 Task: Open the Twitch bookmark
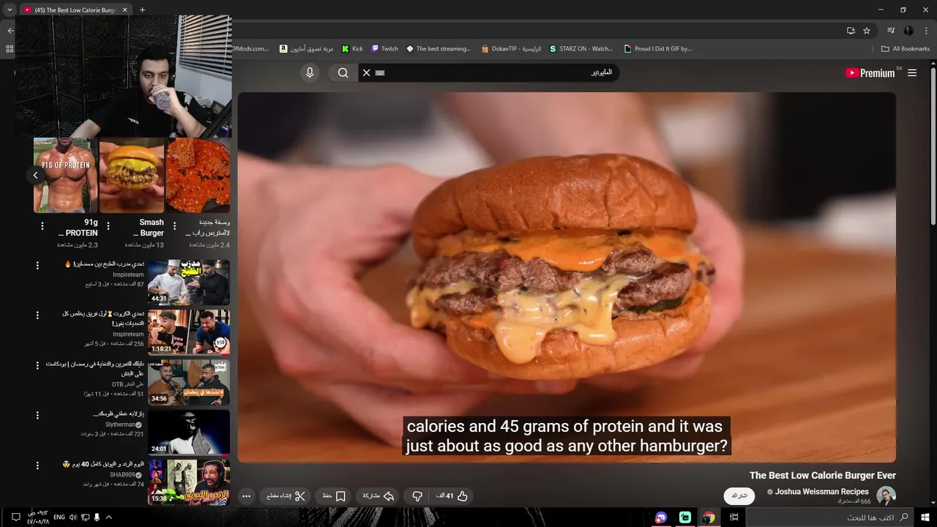[x=384, y=49]
